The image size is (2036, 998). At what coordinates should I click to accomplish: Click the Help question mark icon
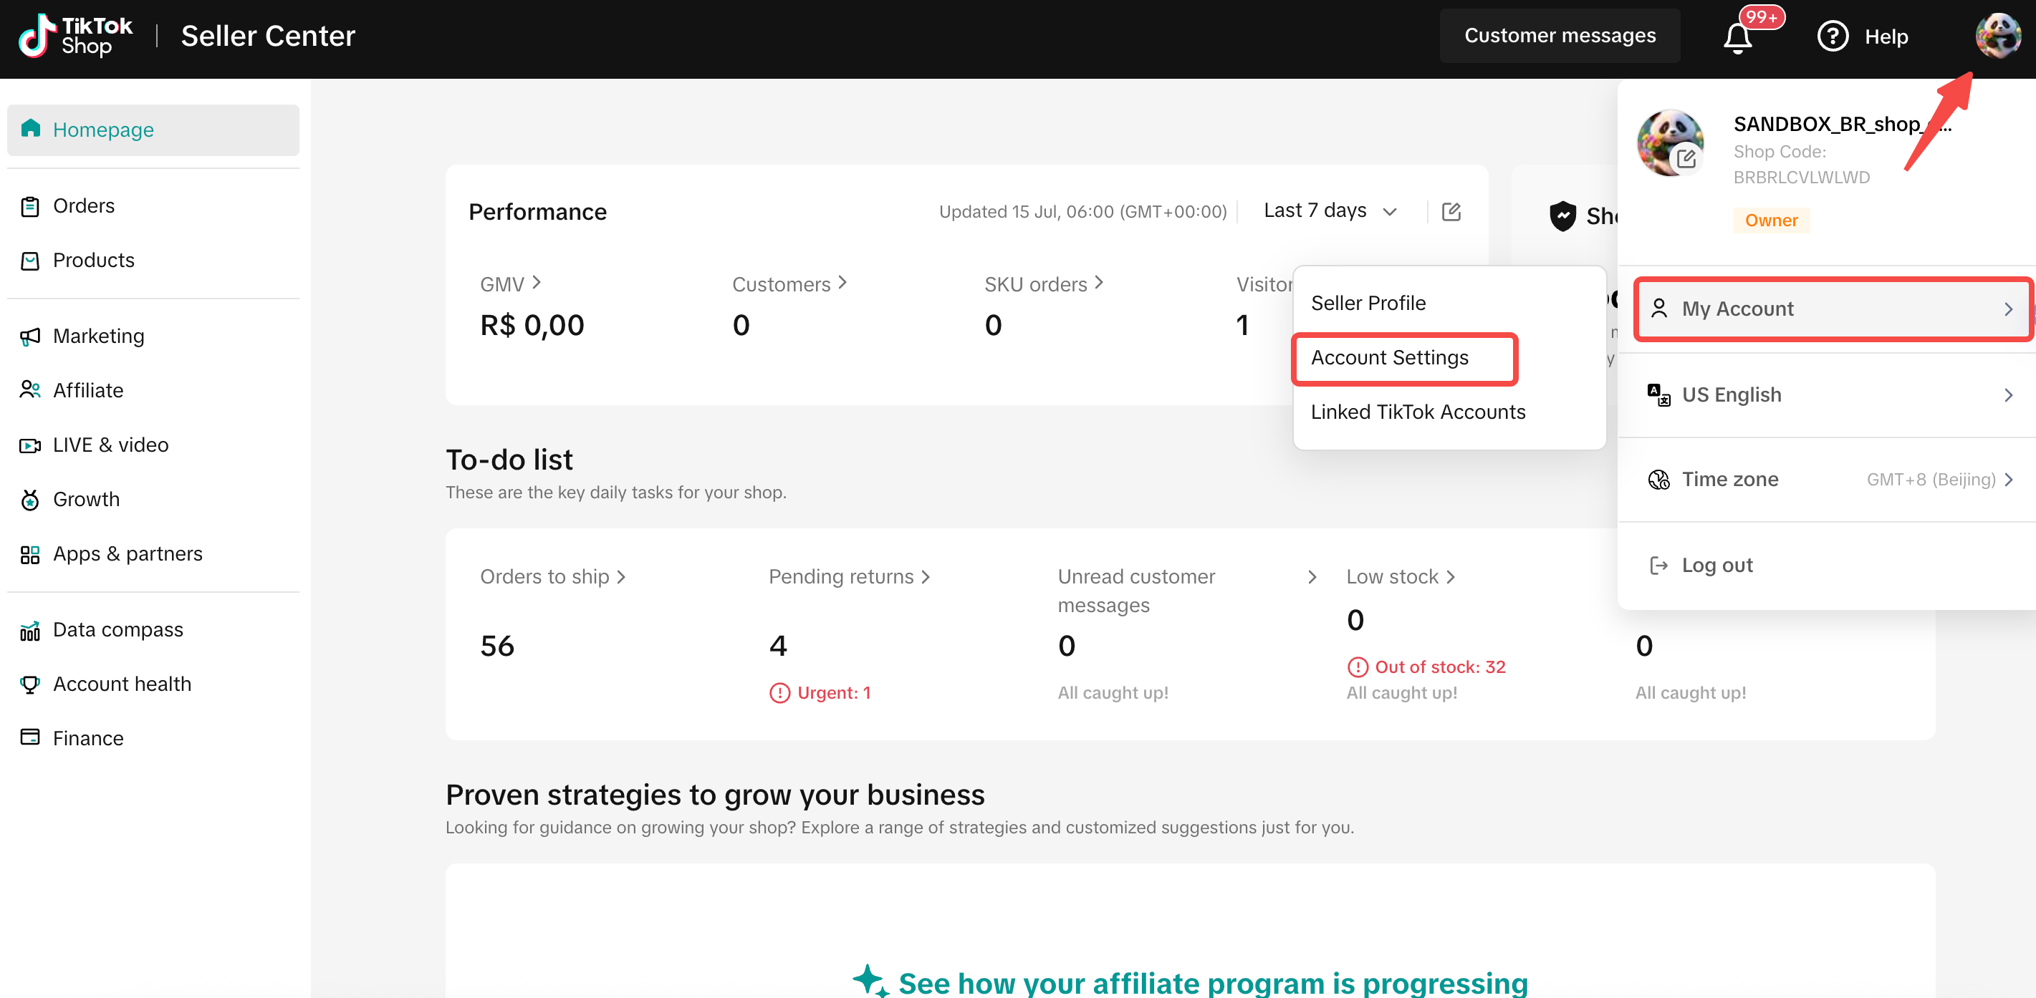[1832, 37]
